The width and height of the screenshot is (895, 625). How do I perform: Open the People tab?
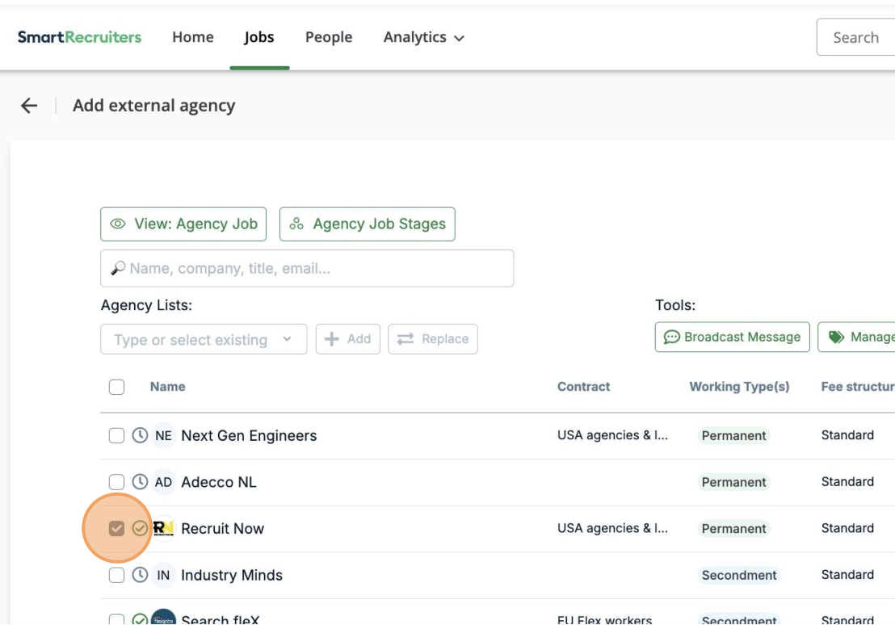pos(329,37)
